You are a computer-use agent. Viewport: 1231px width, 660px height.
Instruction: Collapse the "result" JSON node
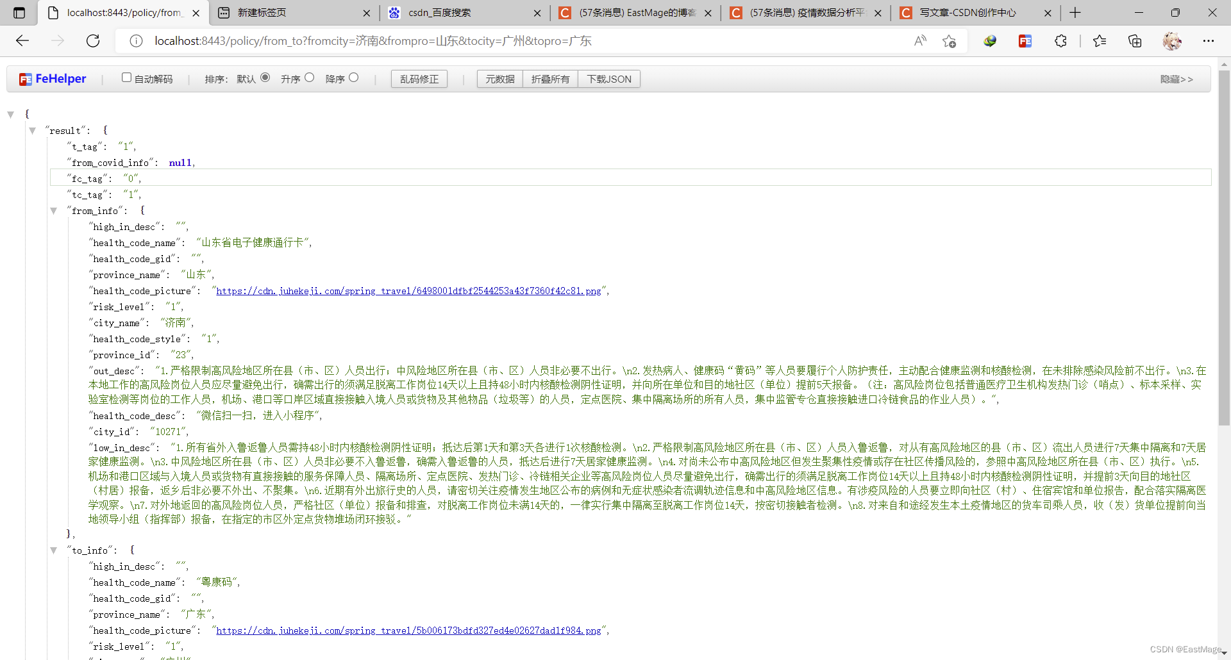click(x=32, y=131)
